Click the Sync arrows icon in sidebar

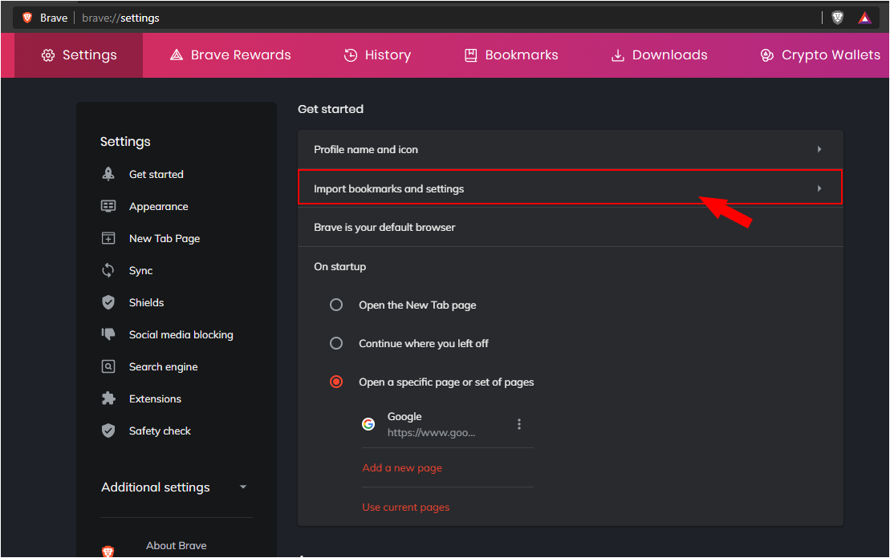point(108,270)
